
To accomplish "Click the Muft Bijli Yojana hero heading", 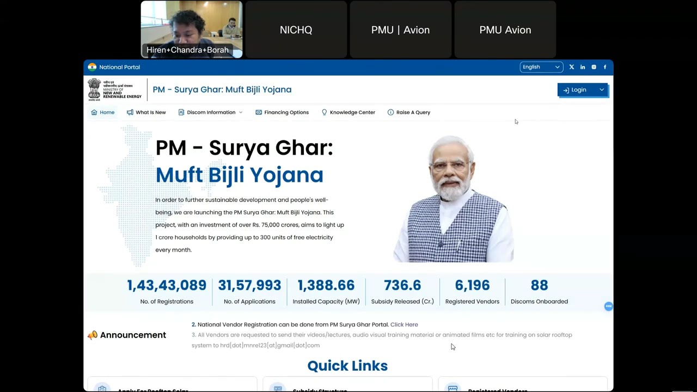I will point(239,175).
